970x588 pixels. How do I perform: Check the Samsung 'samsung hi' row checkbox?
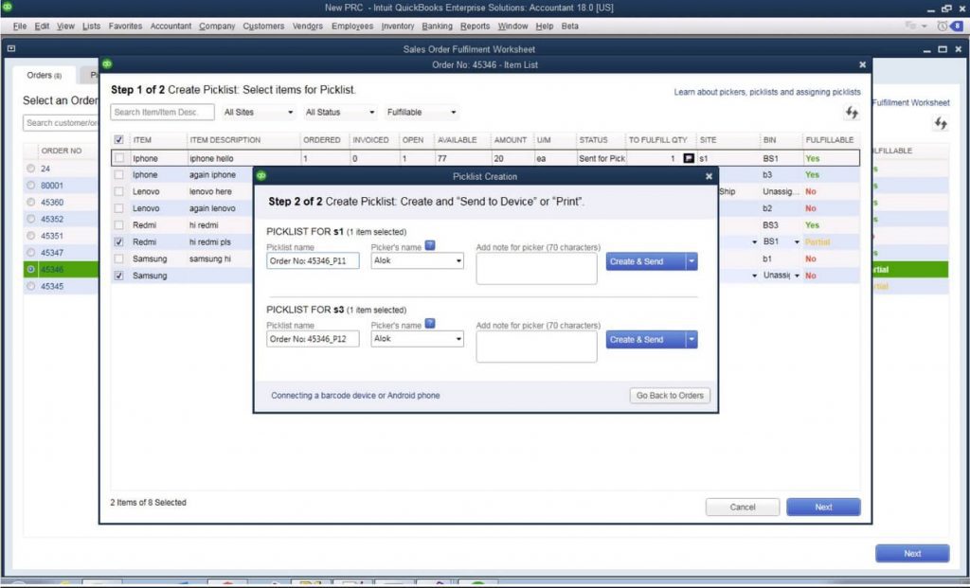(x=118, y=258)
